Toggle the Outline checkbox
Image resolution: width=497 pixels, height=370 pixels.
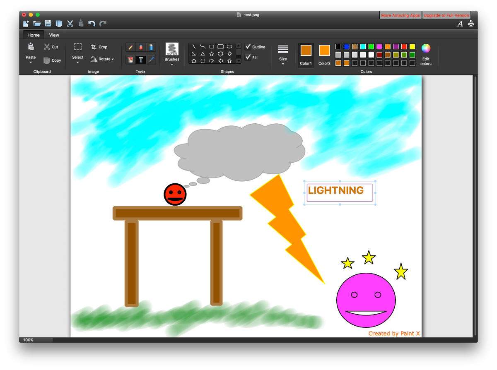pyautogui.click(x=248, y=47)
